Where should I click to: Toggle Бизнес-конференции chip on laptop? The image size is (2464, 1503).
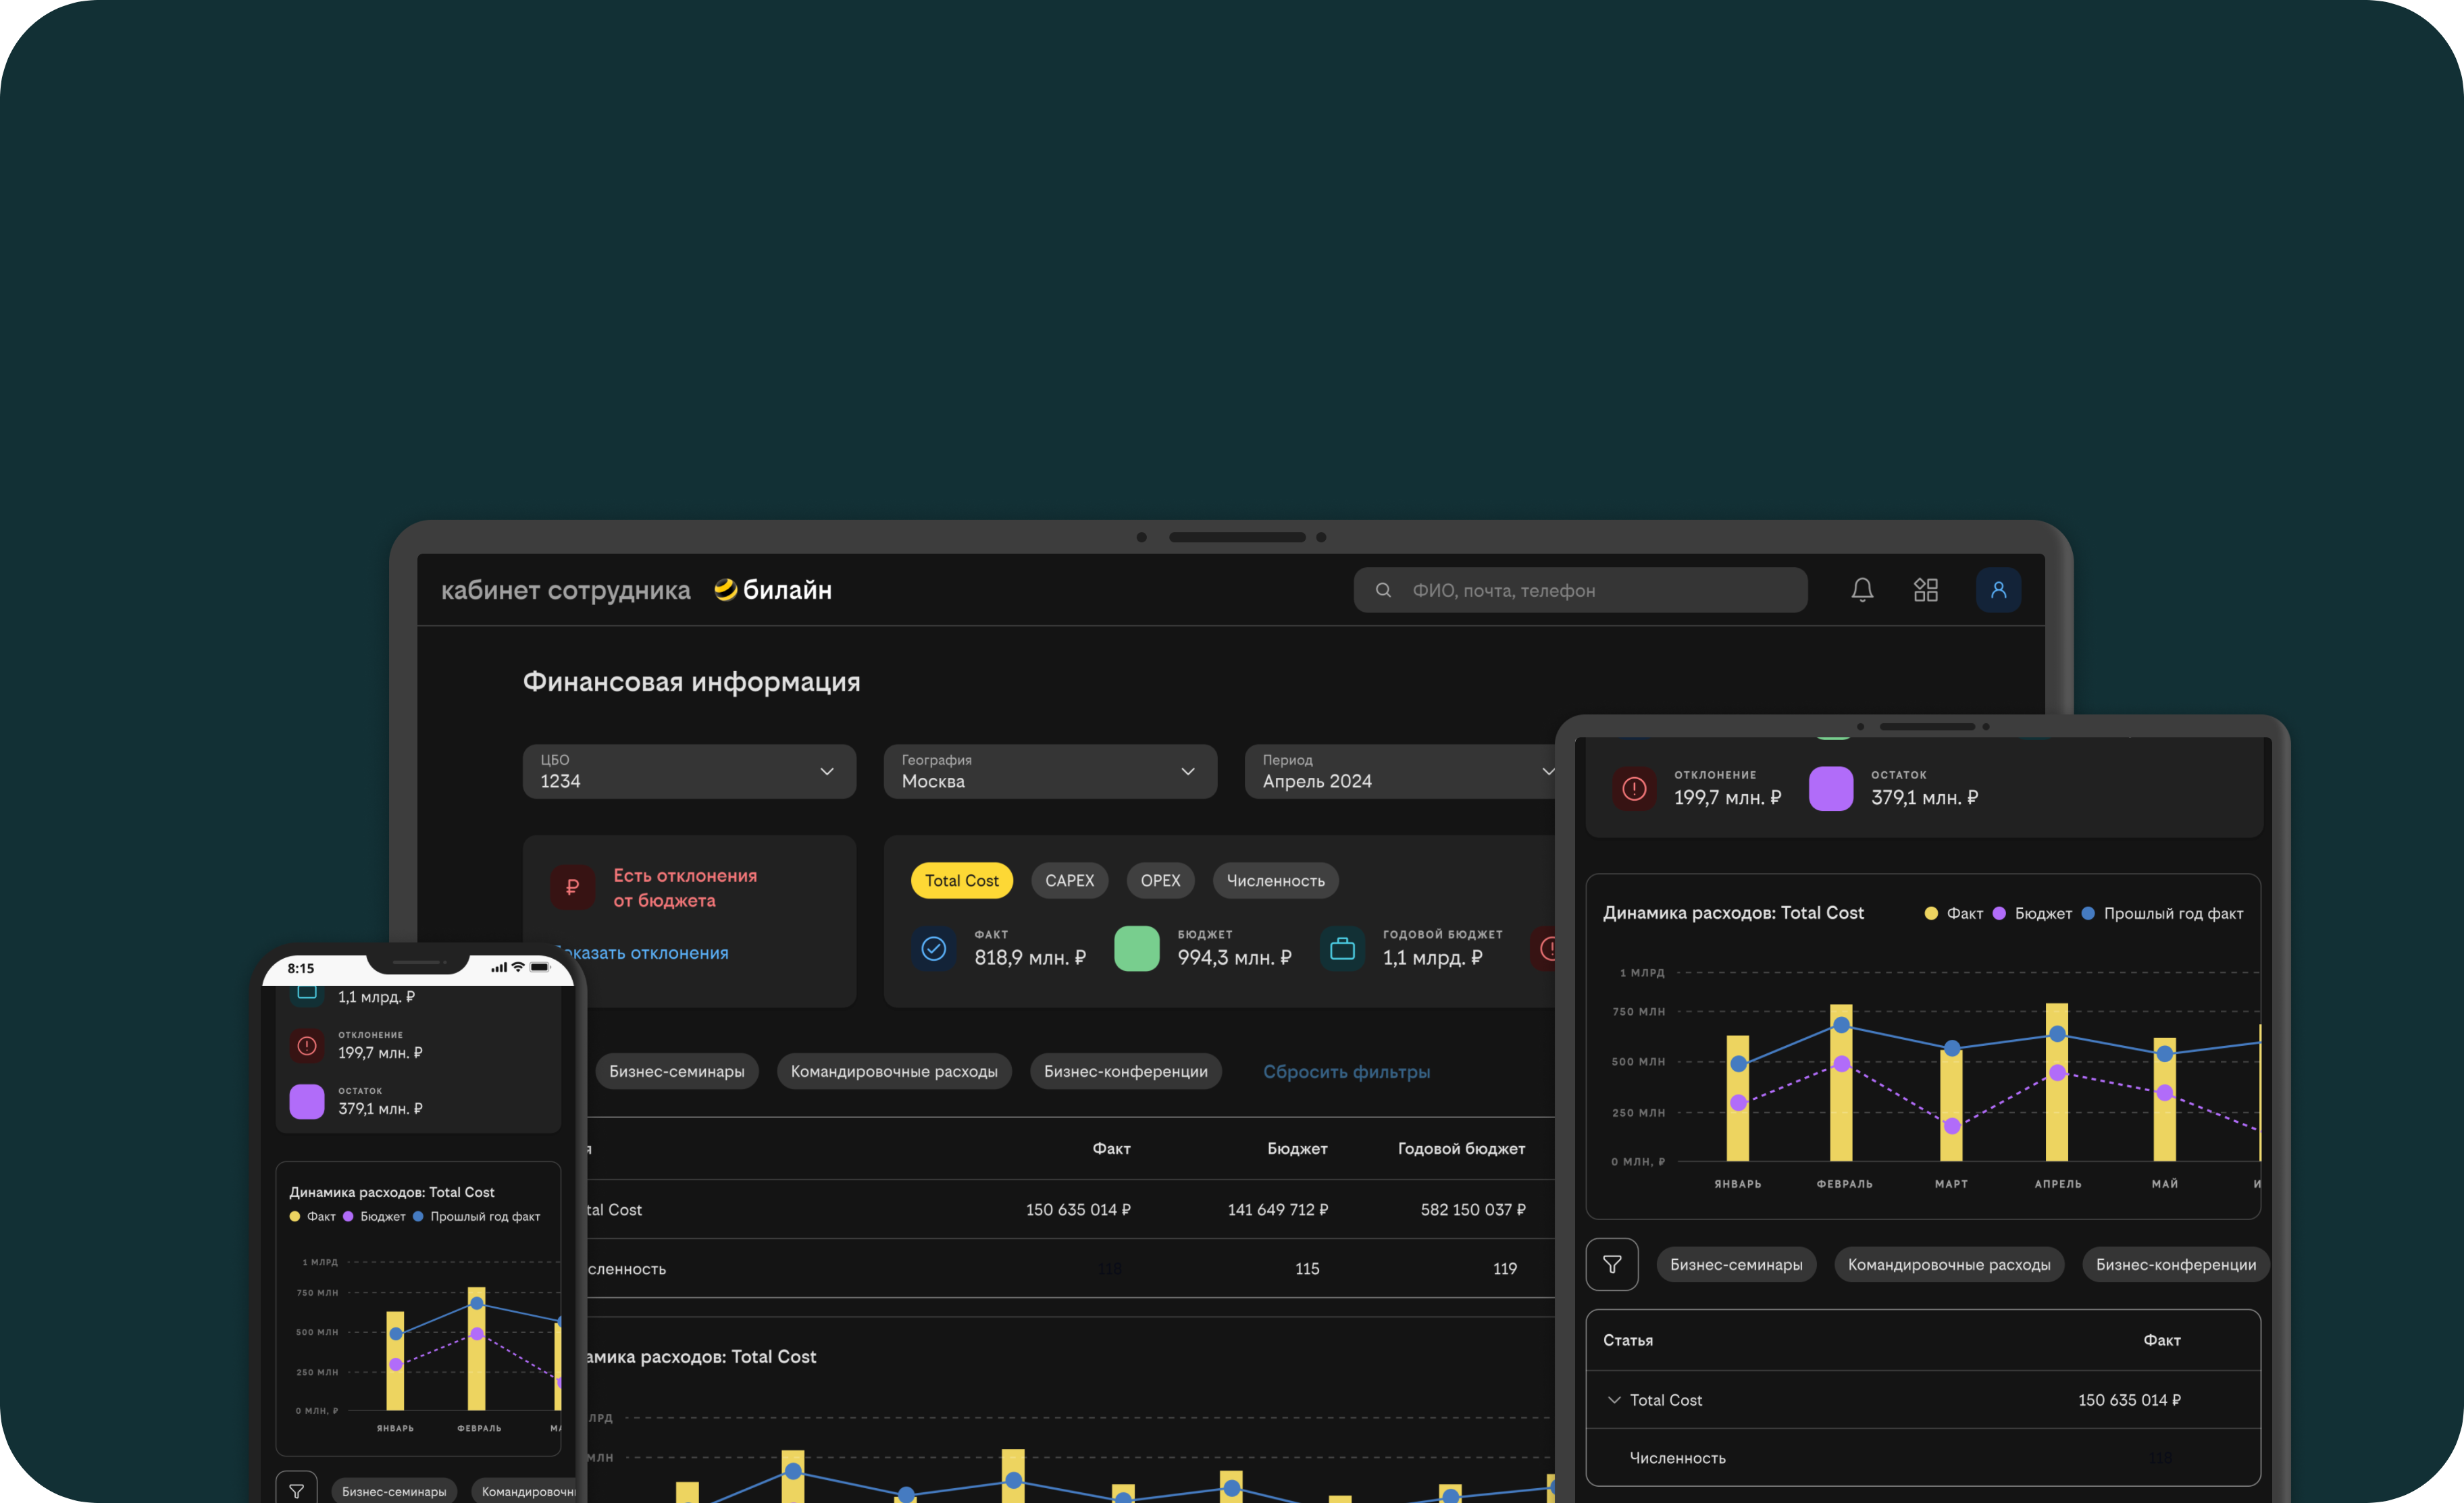(x=1125, y=1072)
